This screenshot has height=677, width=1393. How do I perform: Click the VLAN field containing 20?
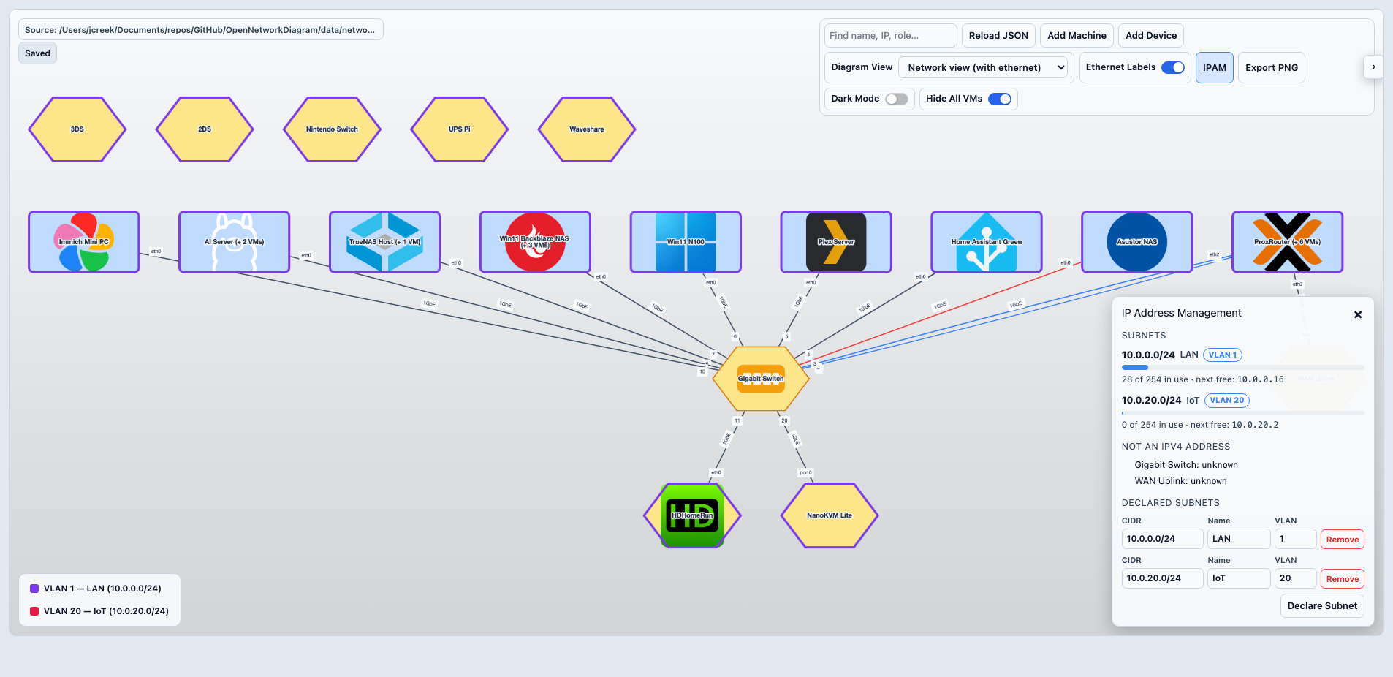[x=1295, y=578]
